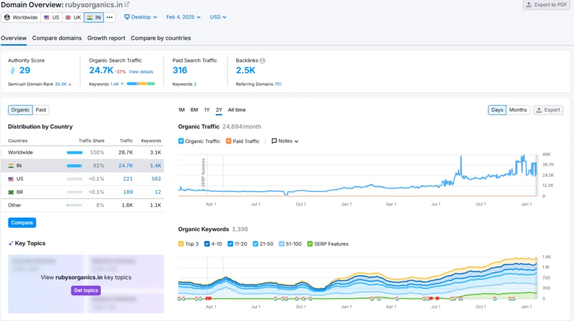Open the Feb 4, 2025 date dropdown
Screen dimensions: 574x321
183,17
